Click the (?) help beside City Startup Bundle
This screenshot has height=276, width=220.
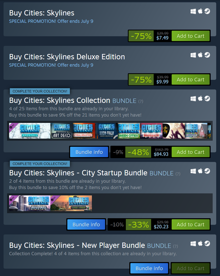point(178,174)
